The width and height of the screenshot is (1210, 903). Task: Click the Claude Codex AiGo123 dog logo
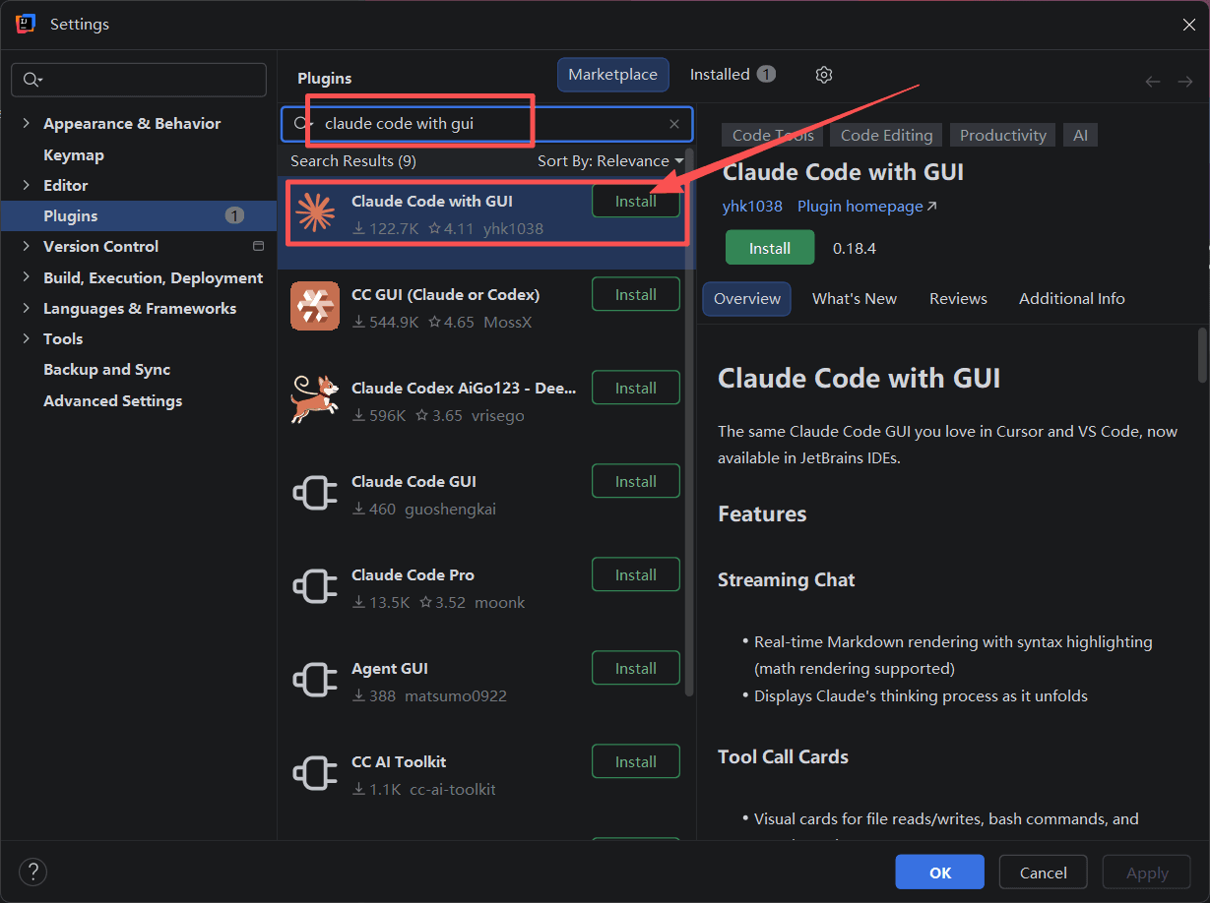tap(315, 399)
